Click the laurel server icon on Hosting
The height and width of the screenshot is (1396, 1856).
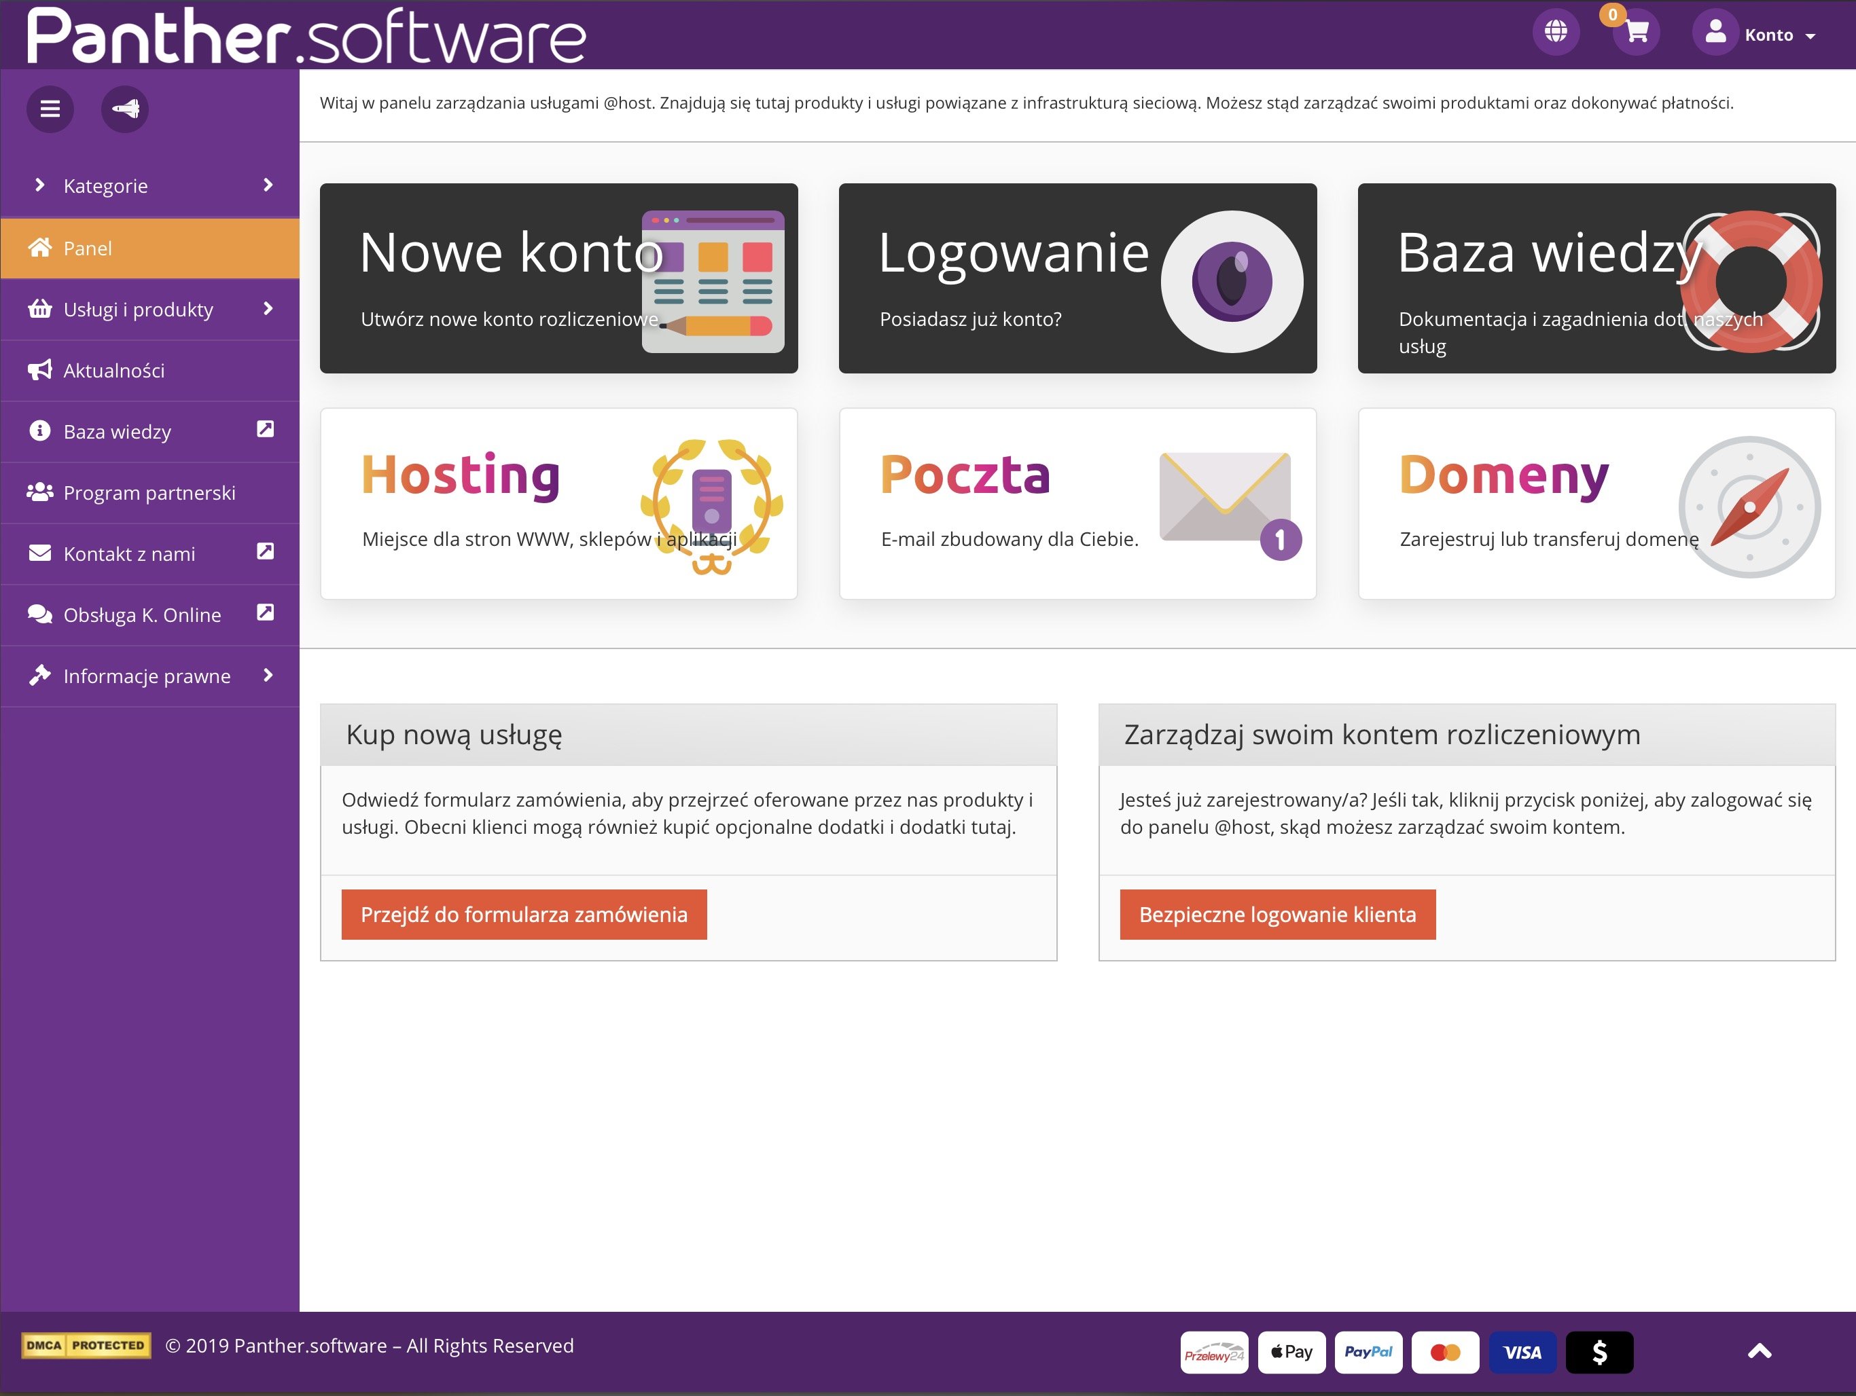[713, 507]
